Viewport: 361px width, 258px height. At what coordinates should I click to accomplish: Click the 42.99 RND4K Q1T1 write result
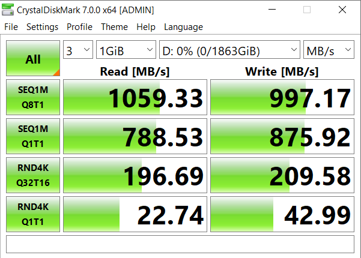pos(282,214)
